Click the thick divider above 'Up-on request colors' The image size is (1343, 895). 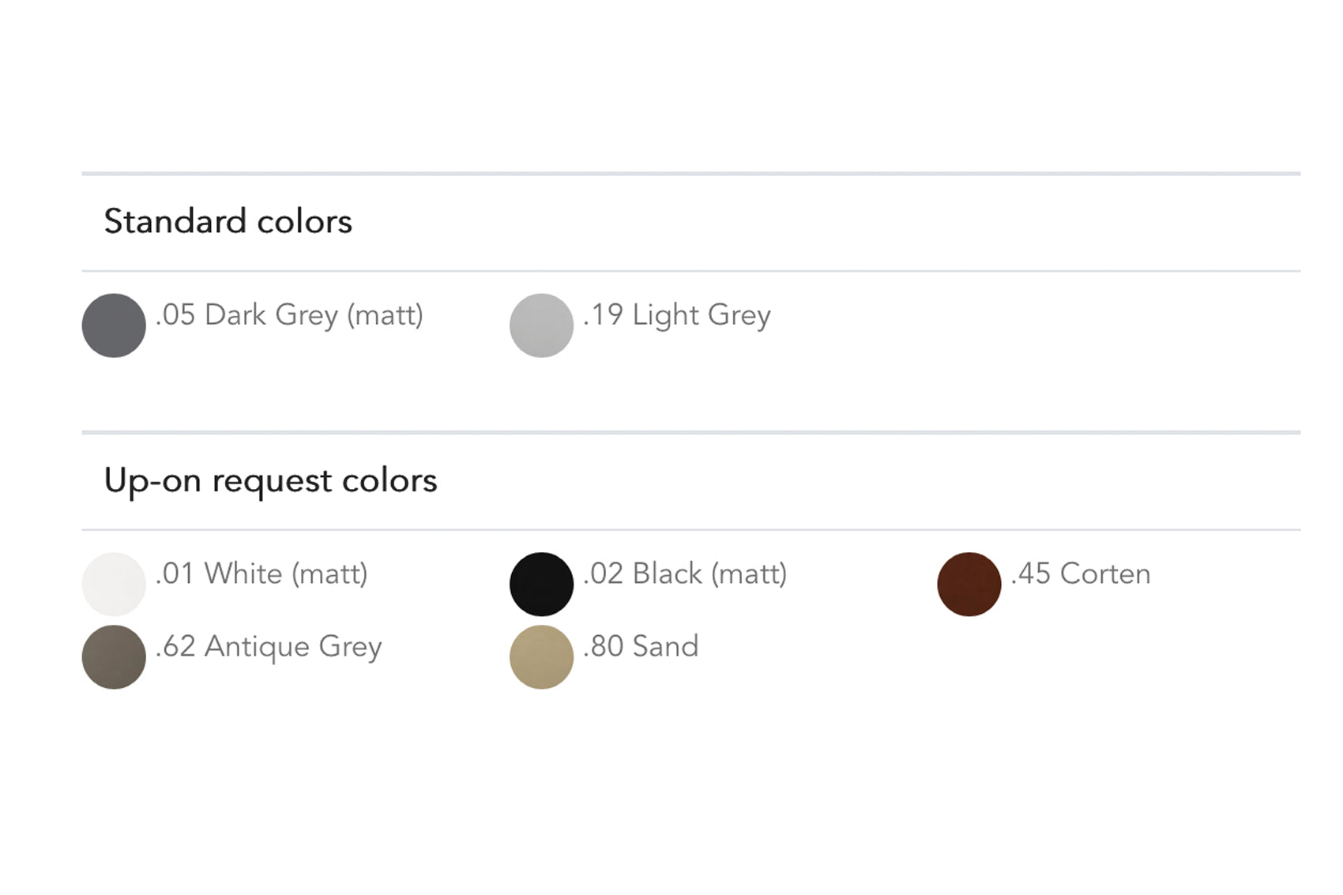[x=690, y=432]
